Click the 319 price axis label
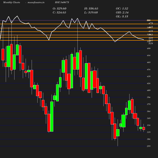The height and width of the screenshot is (158, 158). click(x=149, y=132)
